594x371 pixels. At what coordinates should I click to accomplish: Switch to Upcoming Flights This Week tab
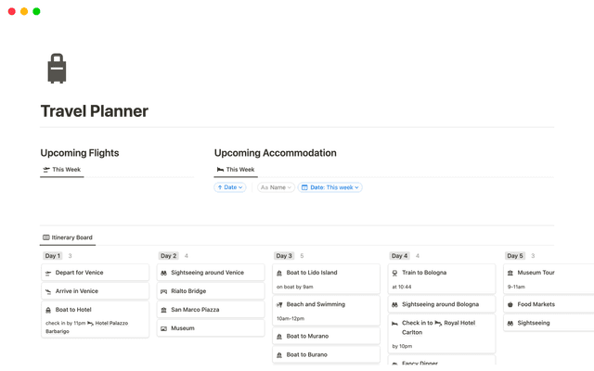point(61,170)
